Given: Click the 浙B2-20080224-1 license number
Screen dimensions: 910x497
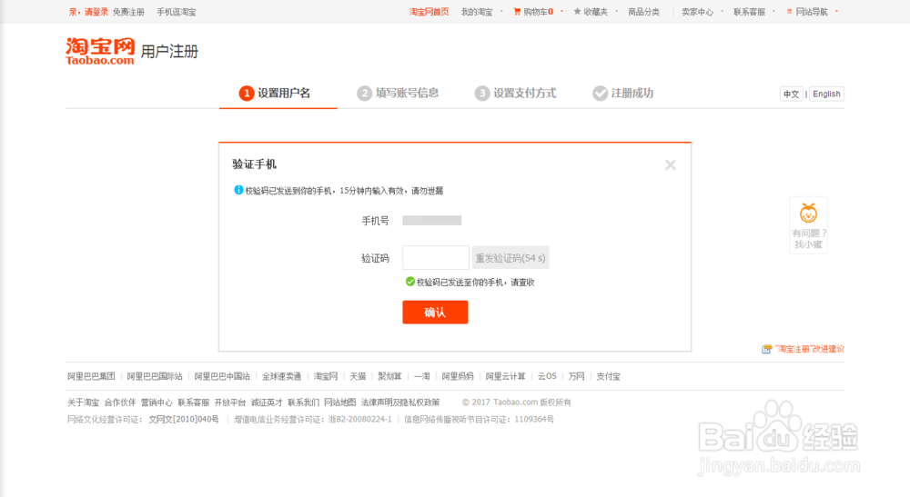Looking at the screenshot, I should (359, 420).
